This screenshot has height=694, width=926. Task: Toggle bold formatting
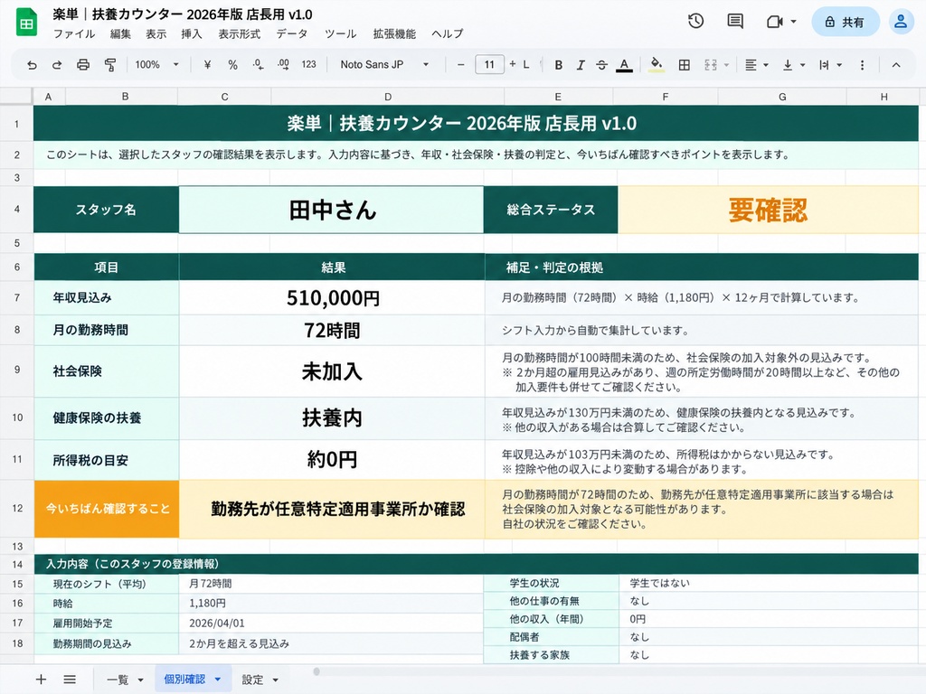pyautogui.click(x=558, y=65)
